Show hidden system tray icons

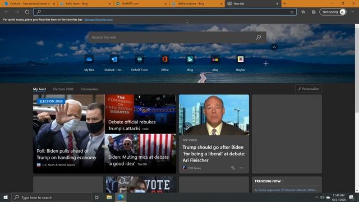[x=316, y=198]
